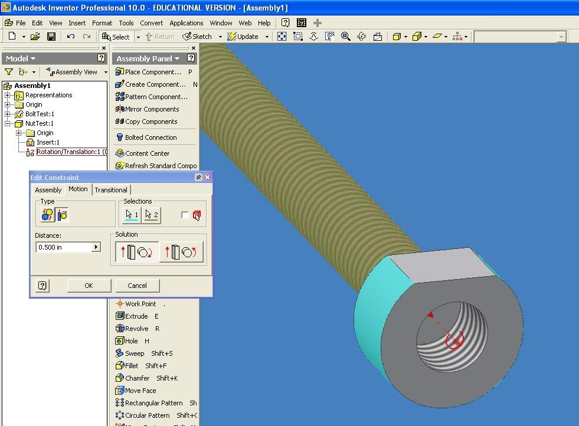Click the Place Component tool
Screen dimensions: 579x426
152,72
